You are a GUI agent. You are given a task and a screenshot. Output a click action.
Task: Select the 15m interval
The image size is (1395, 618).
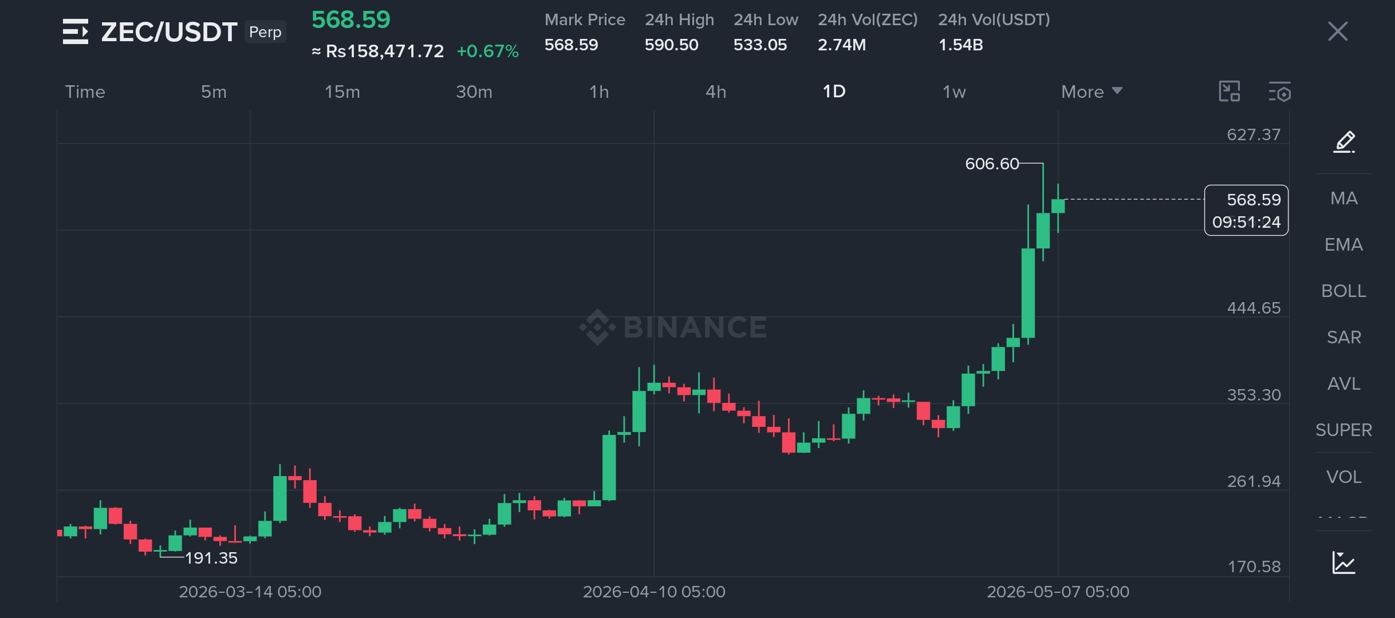tap(342, 92)
